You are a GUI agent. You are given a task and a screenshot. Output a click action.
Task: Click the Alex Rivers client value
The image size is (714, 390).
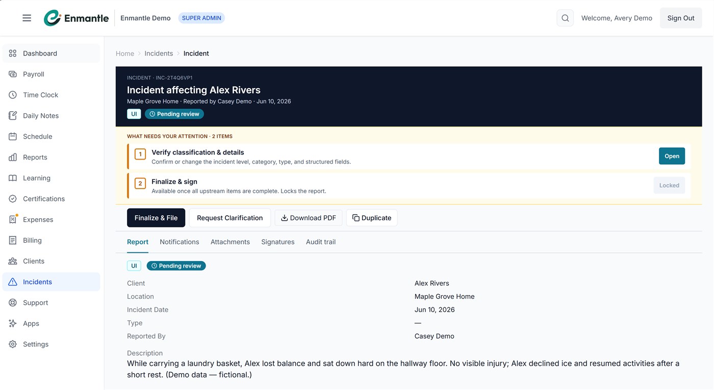432,283
